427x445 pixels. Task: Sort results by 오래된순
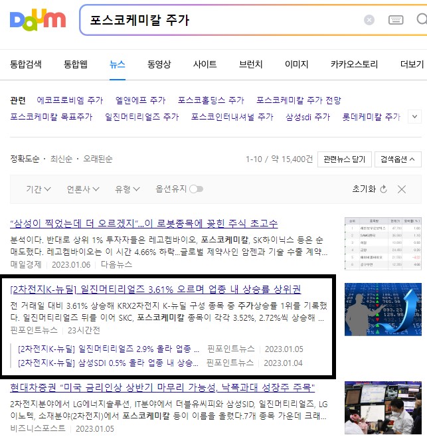[x=98, y=159]
